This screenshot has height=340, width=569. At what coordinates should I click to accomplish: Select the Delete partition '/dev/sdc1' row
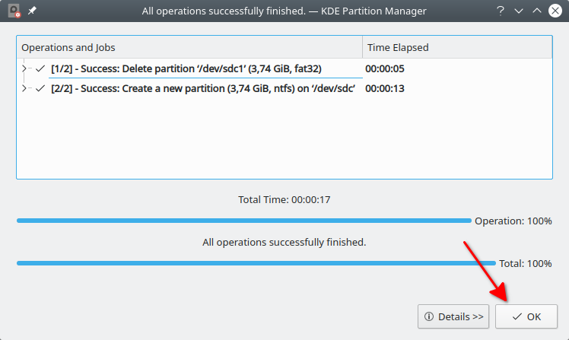(x=186, y=68)
